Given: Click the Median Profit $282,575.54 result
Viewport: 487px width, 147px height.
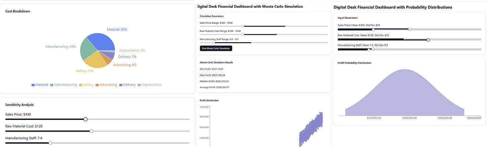Looking at the screenshot, I should pos(214,81).
